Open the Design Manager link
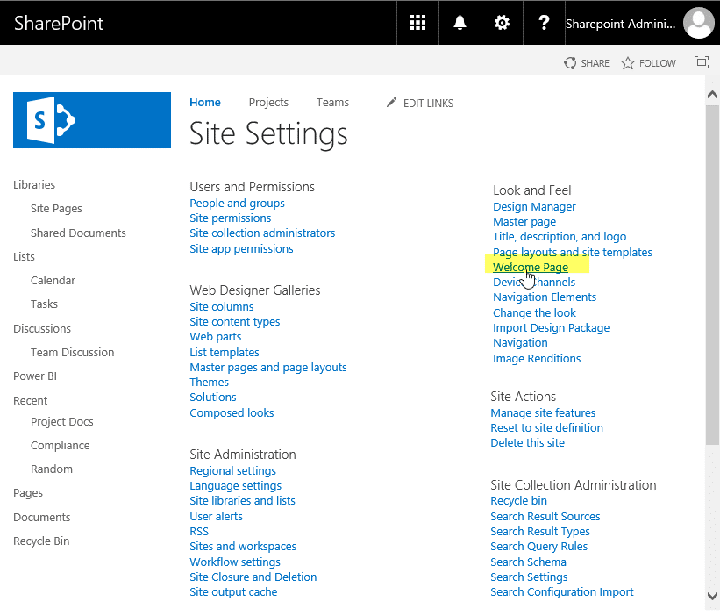 click(534, 207)
